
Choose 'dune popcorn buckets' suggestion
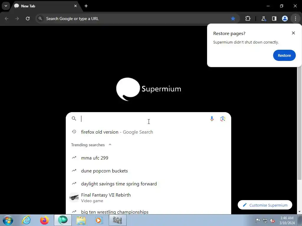(x=148, y=171)
